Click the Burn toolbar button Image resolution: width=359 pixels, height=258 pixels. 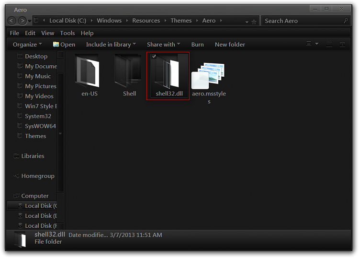[x=197, y=45]
